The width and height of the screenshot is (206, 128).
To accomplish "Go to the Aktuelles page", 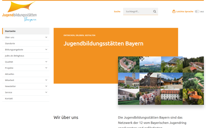I will pos(26,74).
